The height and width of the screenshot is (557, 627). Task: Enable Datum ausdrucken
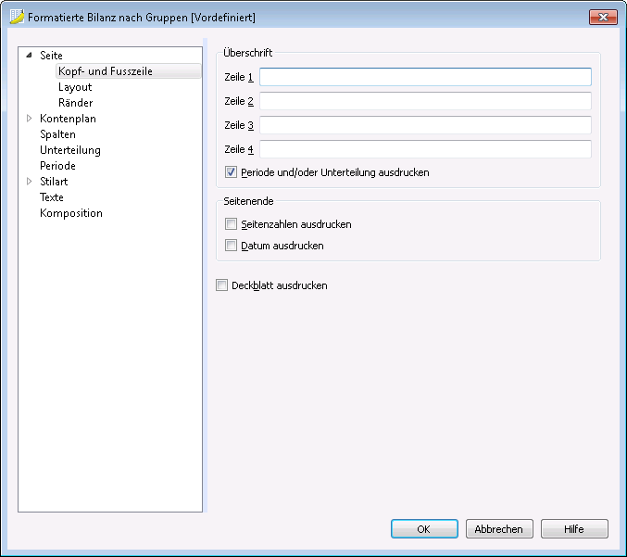click(231, 245)
